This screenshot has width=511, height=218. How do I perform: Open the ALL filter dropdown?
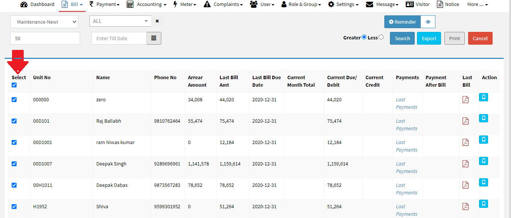[120, 21]
